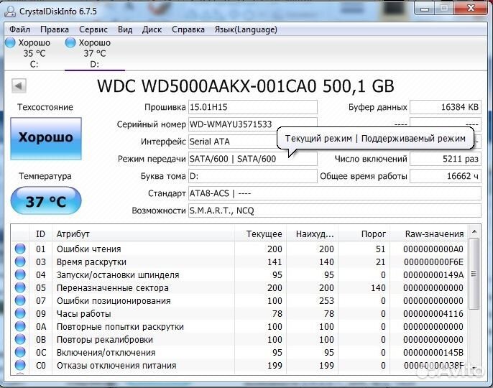This screenshot has width=493, height=388.
Task: Select drive C: status circle icon
Action: 10,42
